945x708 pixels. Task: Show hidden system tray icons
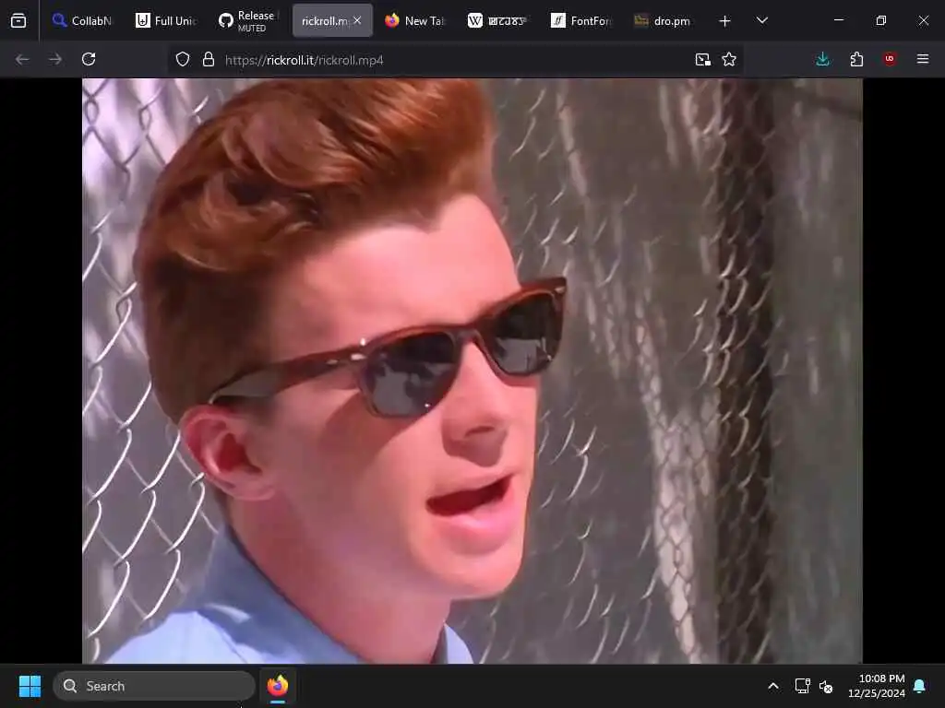coord(773,686)
